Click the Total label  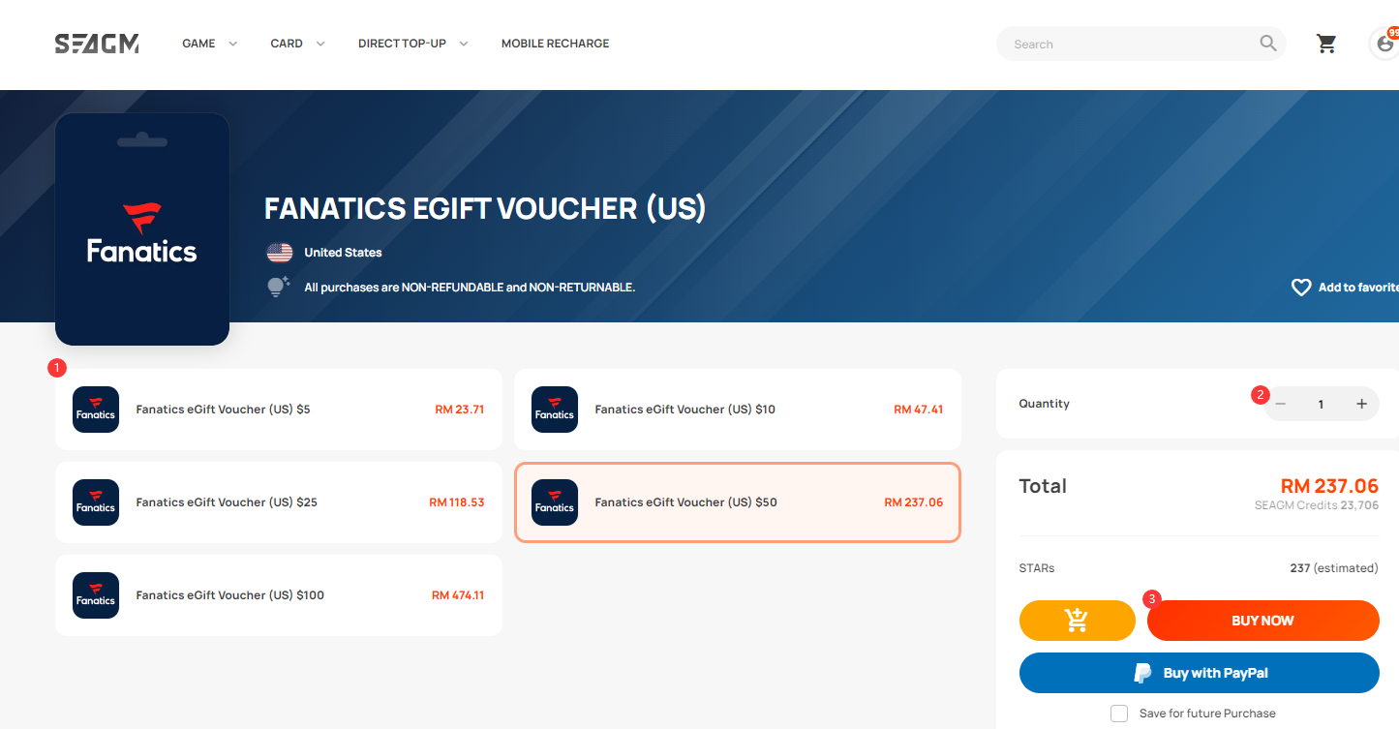point(1043,486)
